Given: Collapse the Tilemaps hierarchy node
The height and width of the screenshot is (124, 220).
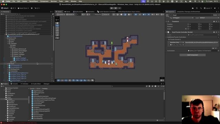Looking at the screenshot, I should 8,43.
